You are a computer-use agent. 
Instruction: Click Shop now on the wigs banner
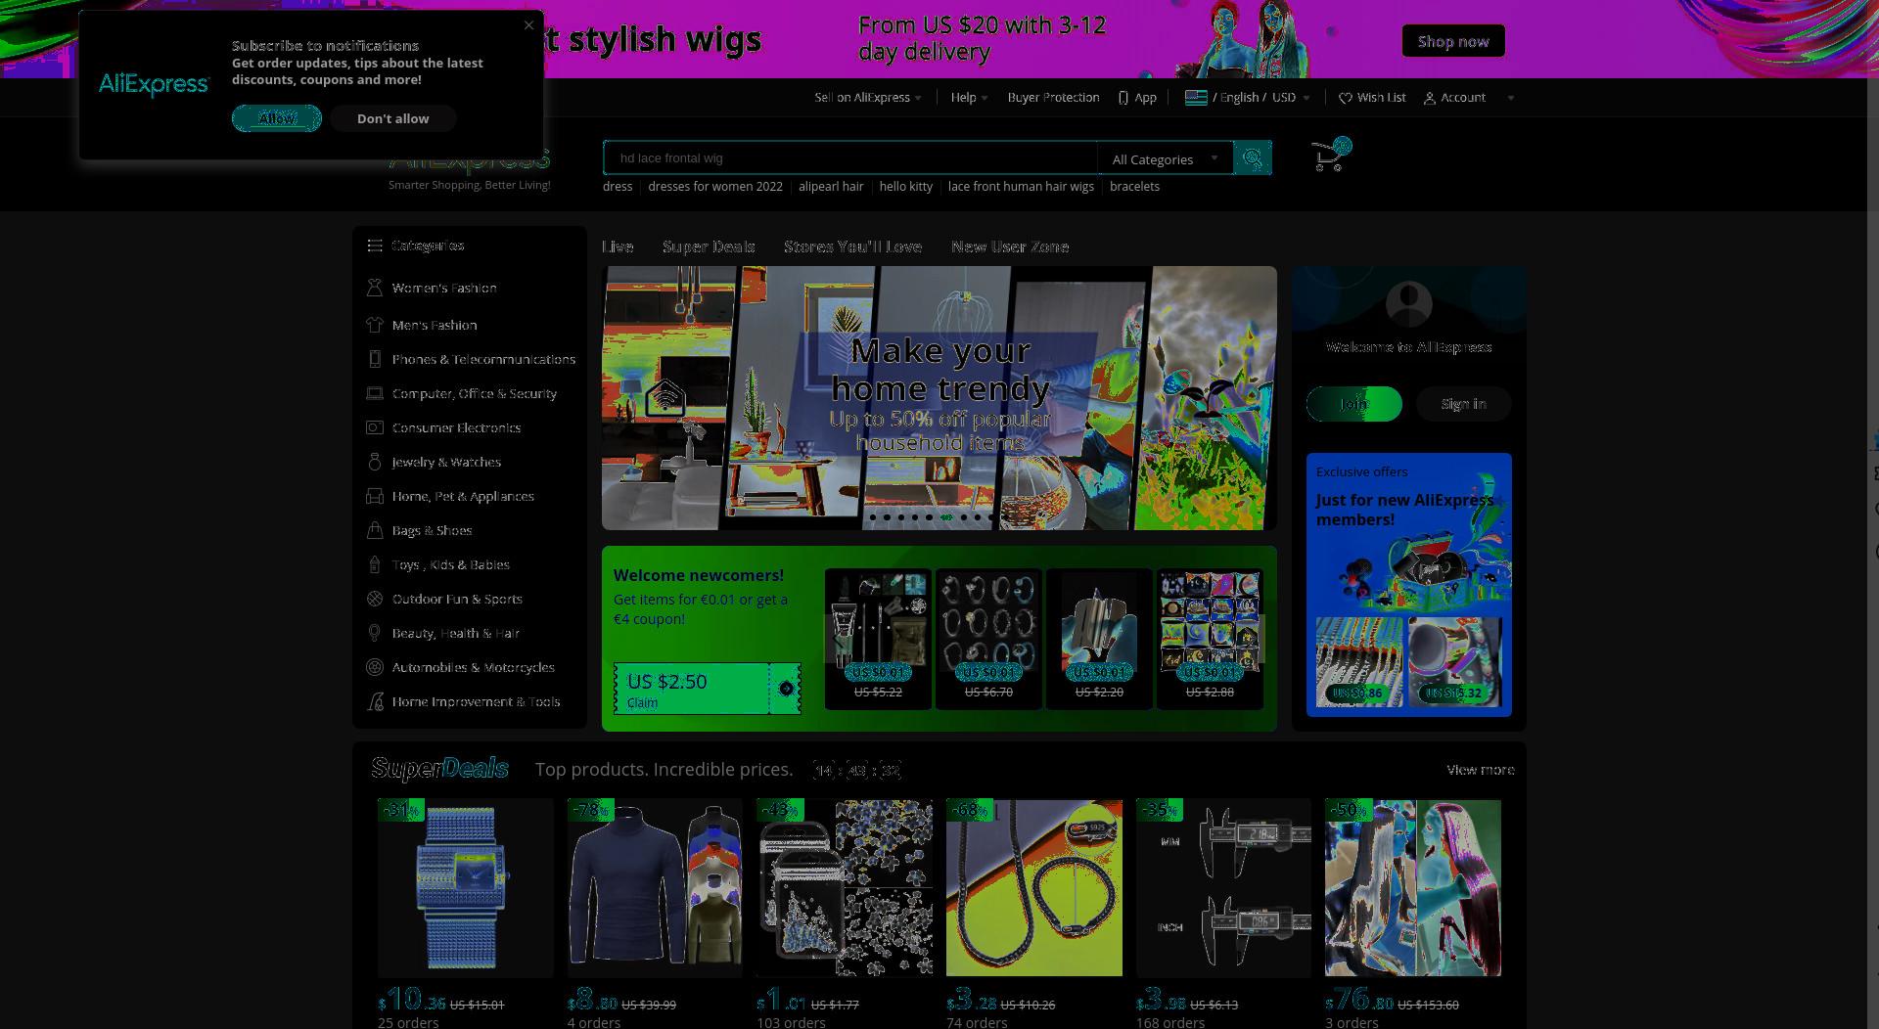click(1453, 41)
